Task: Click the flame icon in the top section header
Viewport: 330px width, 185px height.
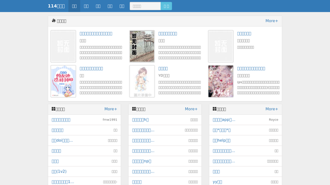Action: click(x=54, y=21)
